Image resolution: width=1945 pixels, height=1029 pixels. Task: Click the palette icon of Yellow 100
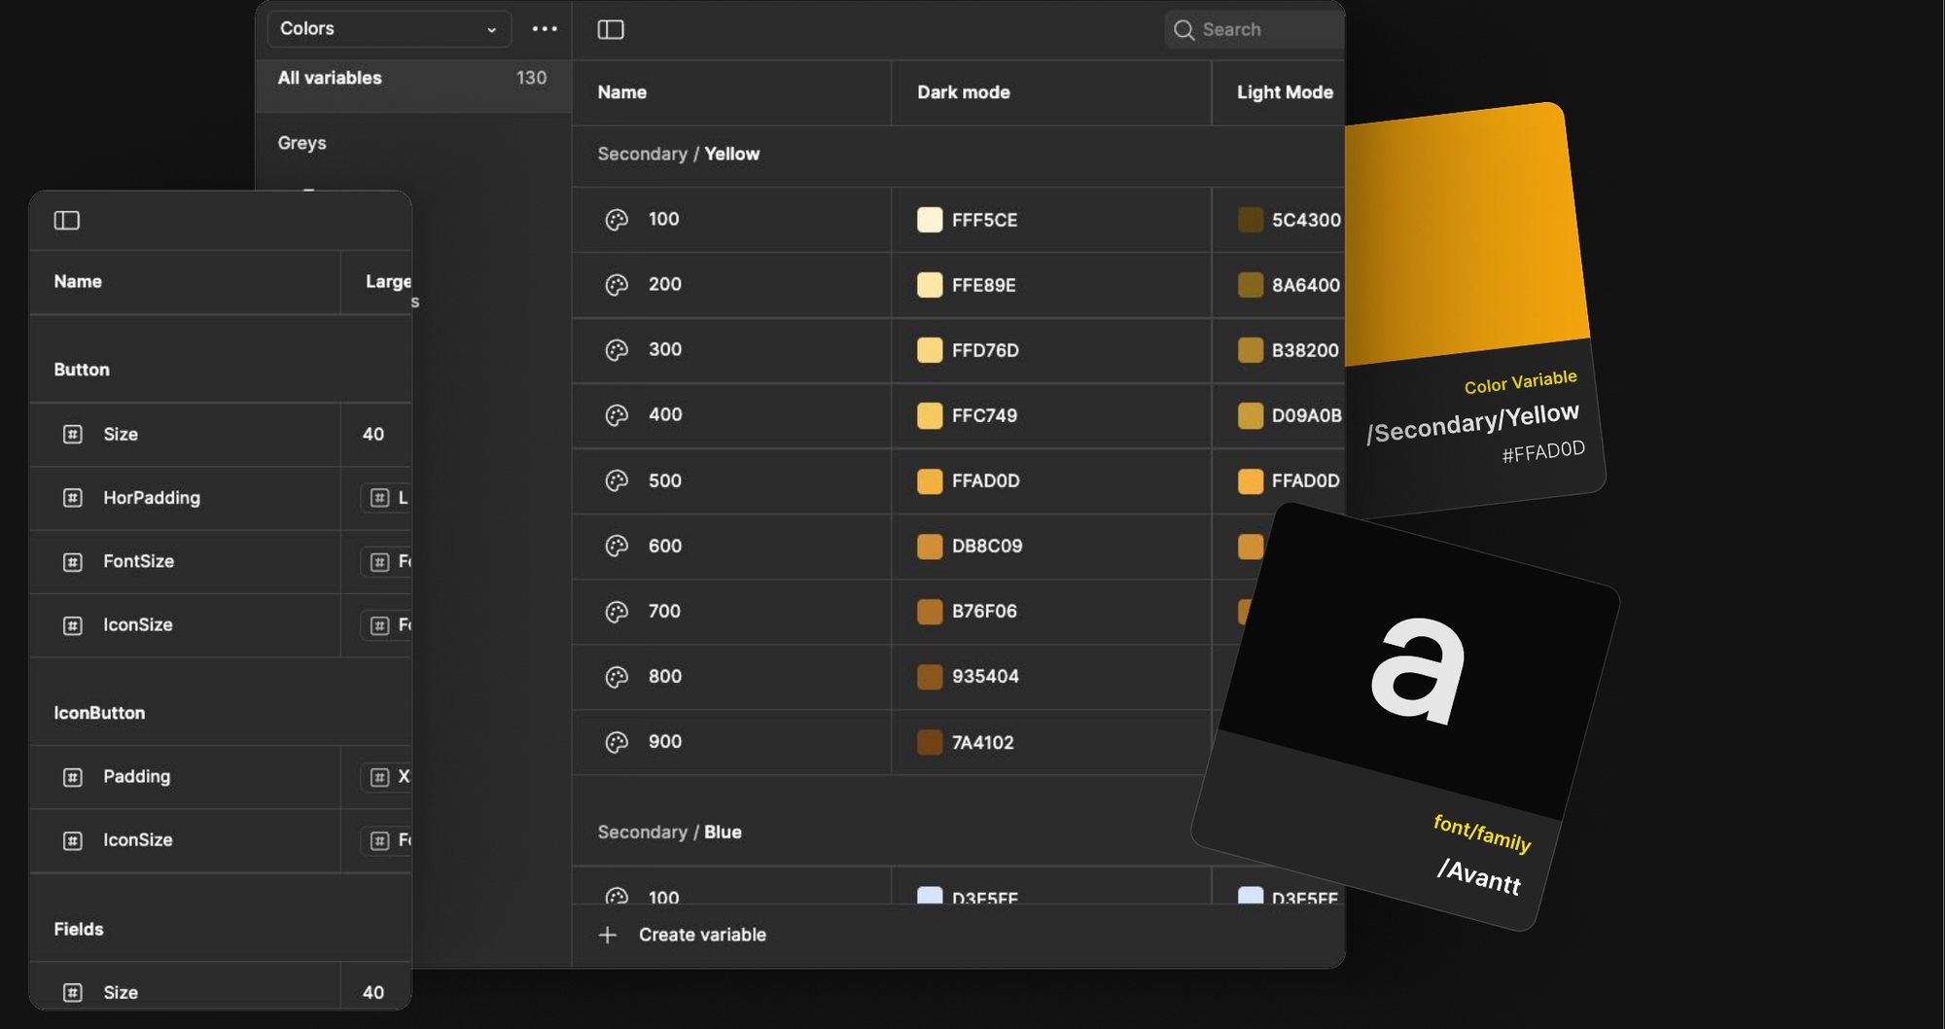tap(617, 220)
